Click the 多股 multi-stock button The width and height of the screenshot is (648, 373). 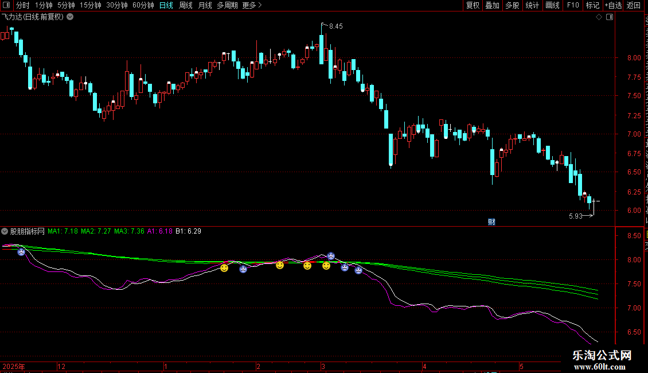(512, 5)
